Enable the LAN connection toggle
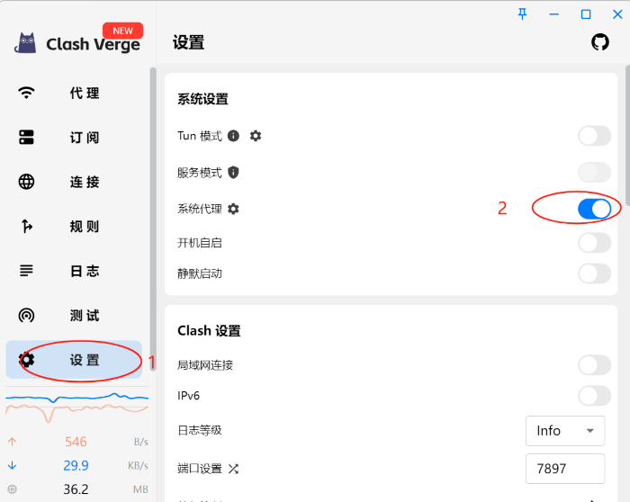 tap(594, 364)
